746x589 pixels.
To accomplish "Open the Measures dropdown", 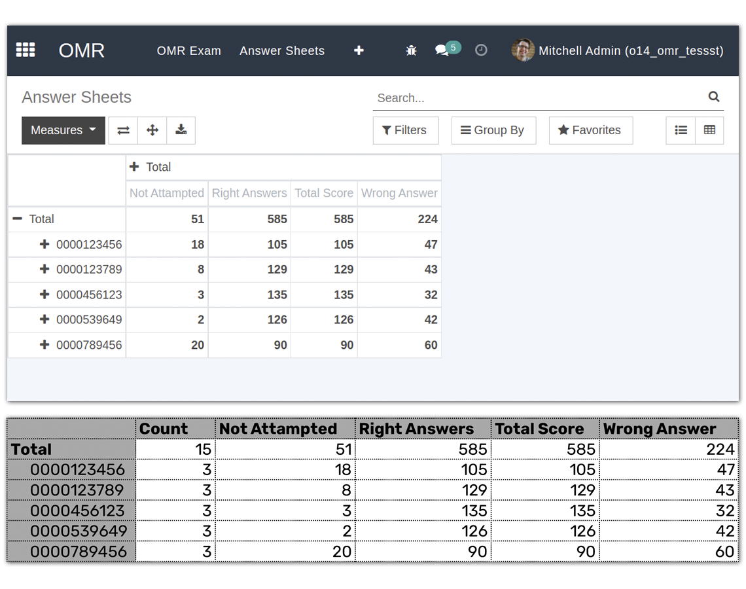I will [62, 130].
